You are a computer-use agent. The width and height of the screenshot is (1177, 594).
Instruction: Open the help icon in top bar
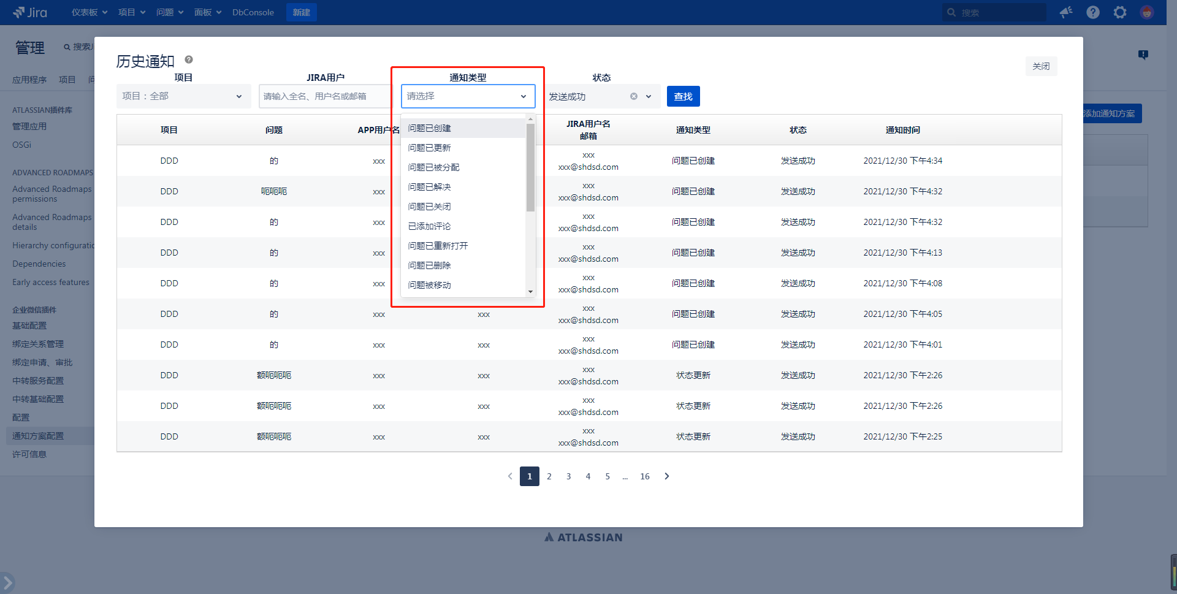point(1093,12)
